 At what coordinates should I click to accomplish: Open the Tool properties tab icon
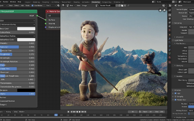(x=170, y=10)
